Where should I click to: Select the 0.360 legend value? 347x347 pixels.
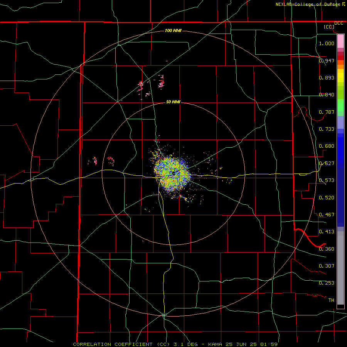coord(327,249)
